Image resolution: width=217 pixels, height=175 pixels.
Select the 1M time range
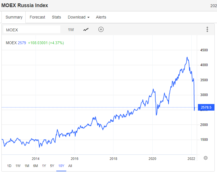point(27,166)
